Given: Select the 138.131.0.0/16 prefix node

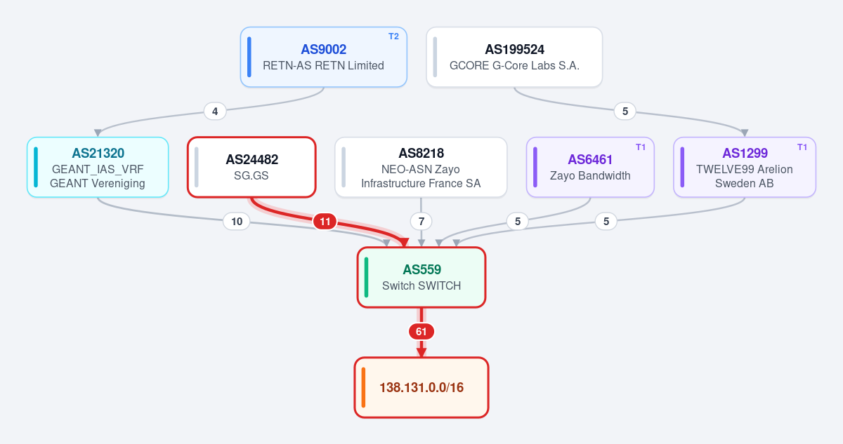Looking at the screenshot, I should pos(421,387).
